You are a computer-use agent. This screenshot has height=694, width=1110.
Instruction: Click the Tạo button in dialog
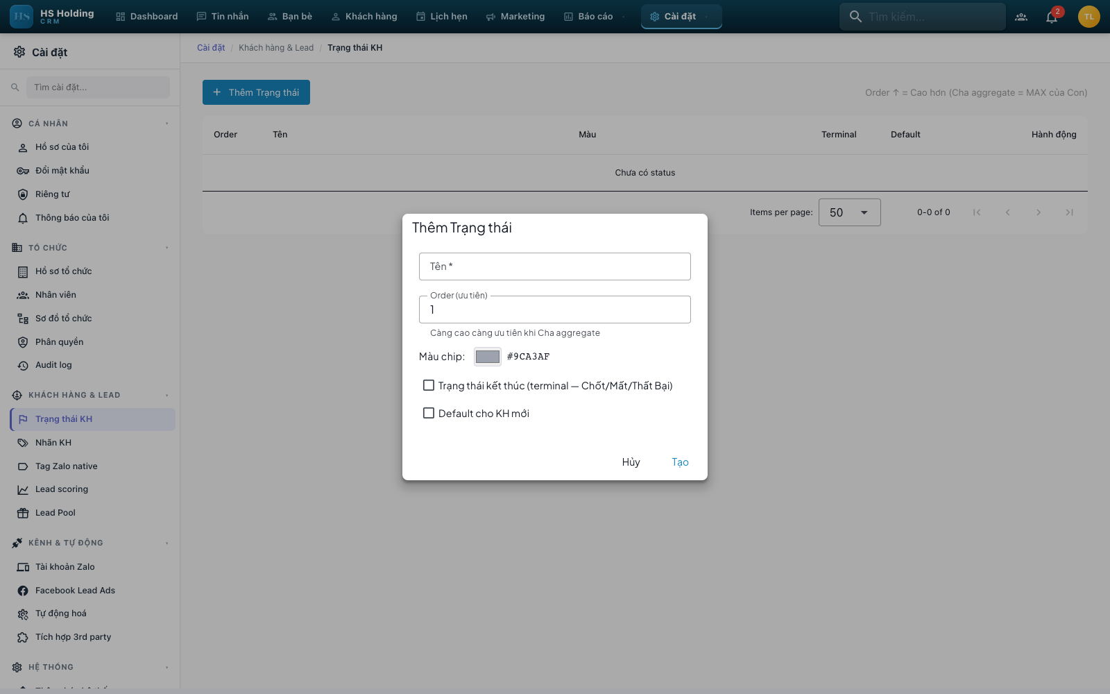click(680, 462)
